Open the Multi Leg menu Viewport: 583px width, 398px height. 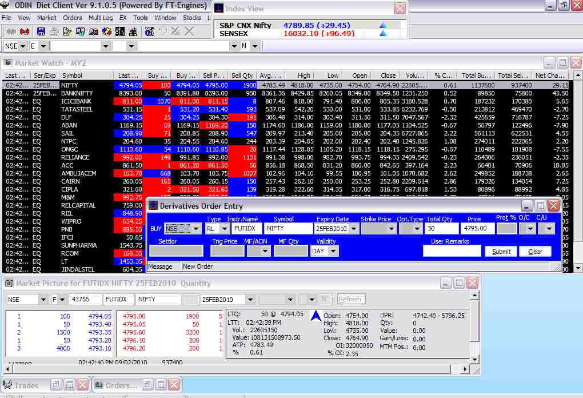[x=101, y=18]
